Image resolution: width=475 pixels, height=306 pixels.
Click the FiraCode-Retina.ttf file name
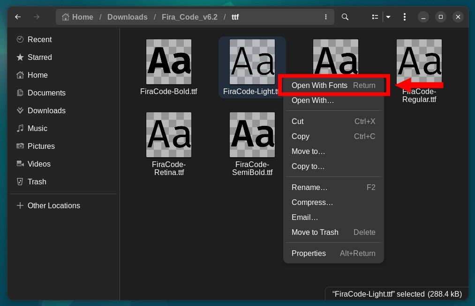pos(169,168)
